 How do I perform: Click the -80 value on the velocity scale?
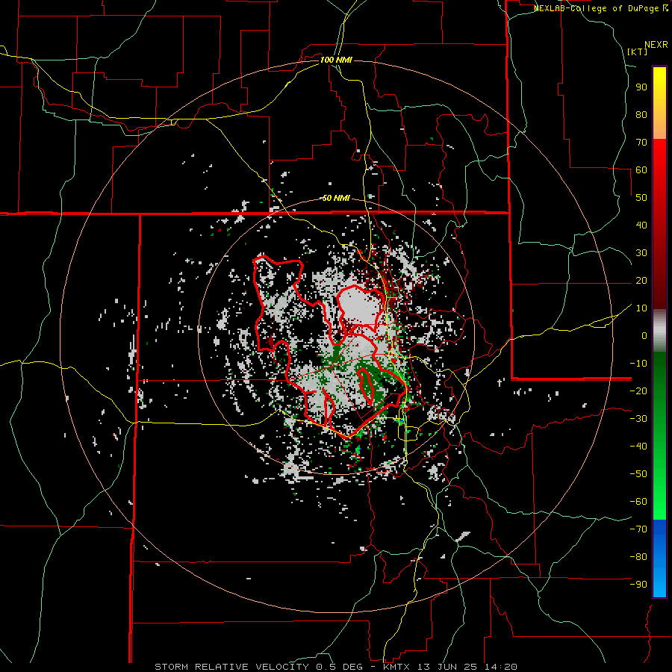coord(638,557)
